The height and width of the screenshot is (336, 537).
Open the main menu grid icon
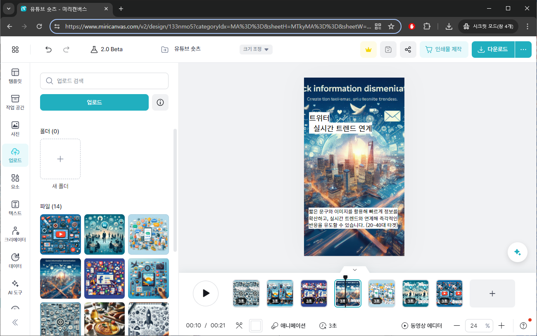click(x=15, y=50)
